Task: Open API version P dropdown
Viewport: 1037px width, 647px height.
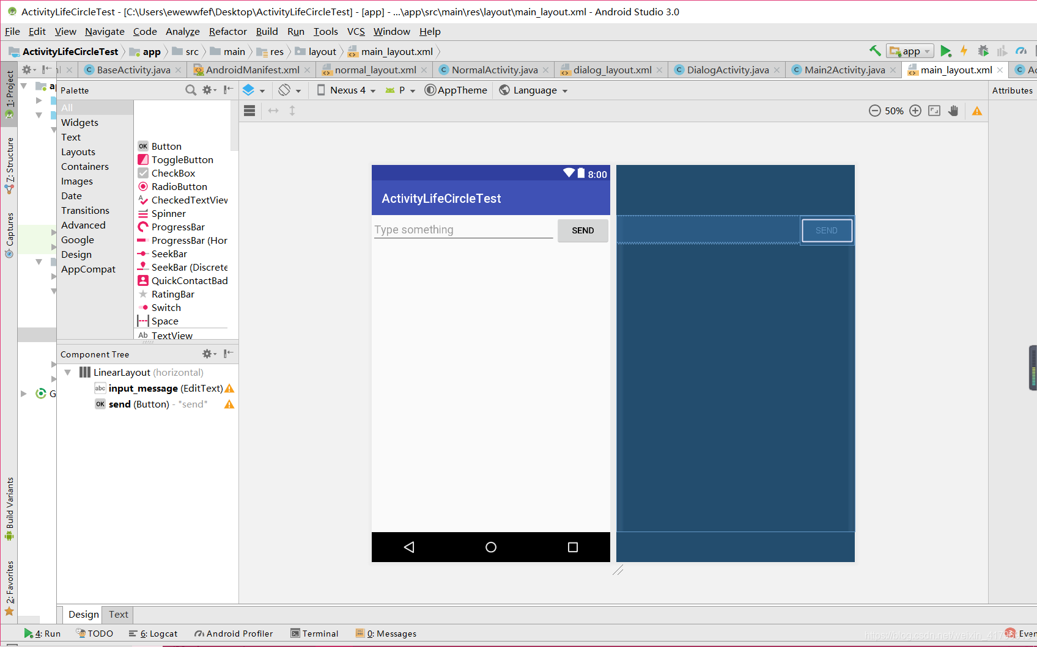Action: (x=400, y=90)
